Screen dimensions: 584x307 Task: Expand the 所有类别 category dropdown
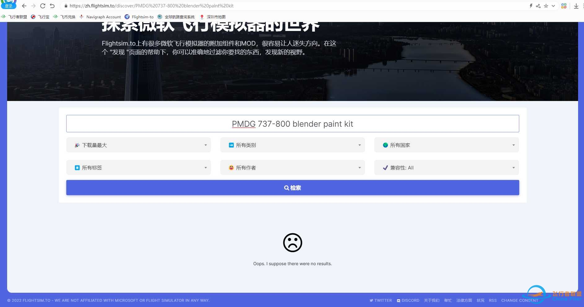(292, 145)
